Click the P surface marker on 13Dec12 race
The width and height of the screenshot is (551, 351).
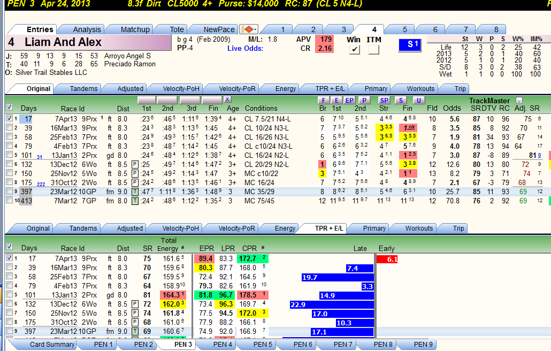click(x=135, y=164)
